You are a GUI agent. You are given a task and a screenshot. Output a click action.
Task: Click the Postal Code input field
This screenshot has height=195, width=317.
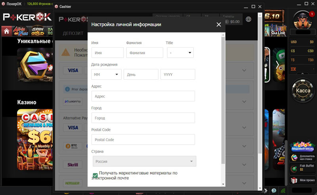pyautogui.click(x=143, y=140)
